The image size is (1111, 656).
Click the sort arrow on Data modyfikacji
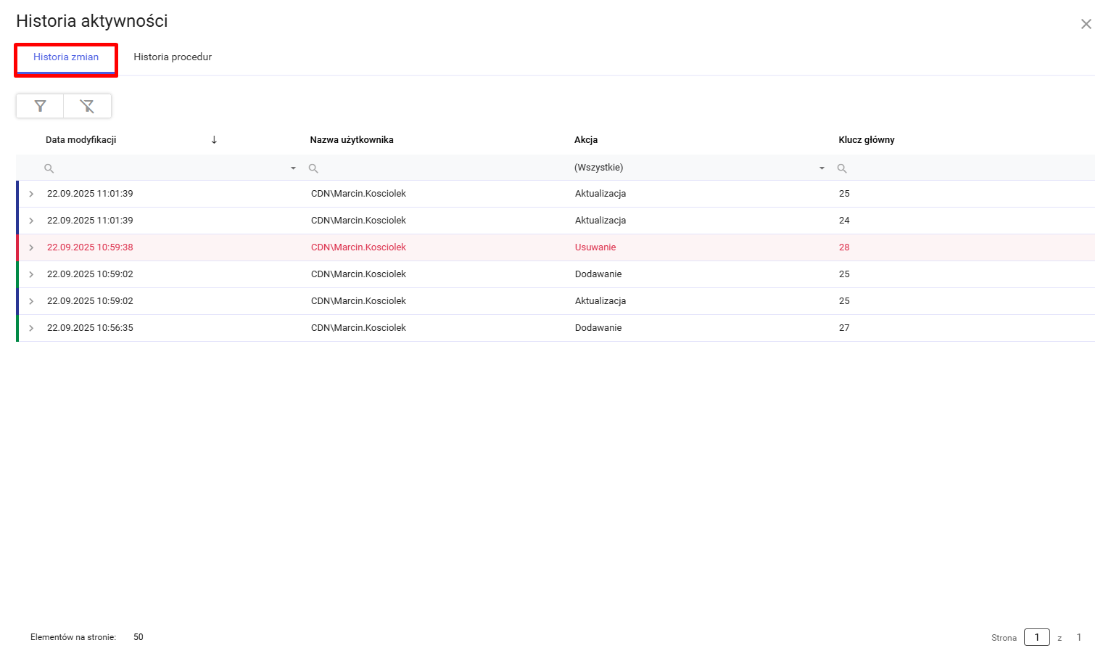(x=214, y=140)
